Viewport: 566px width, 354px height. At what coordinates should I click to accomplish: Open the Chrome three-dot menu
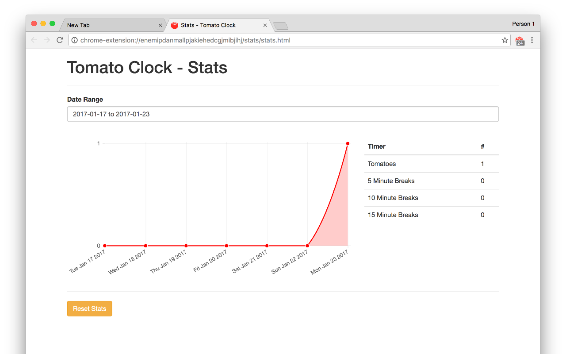pos(532,40)
